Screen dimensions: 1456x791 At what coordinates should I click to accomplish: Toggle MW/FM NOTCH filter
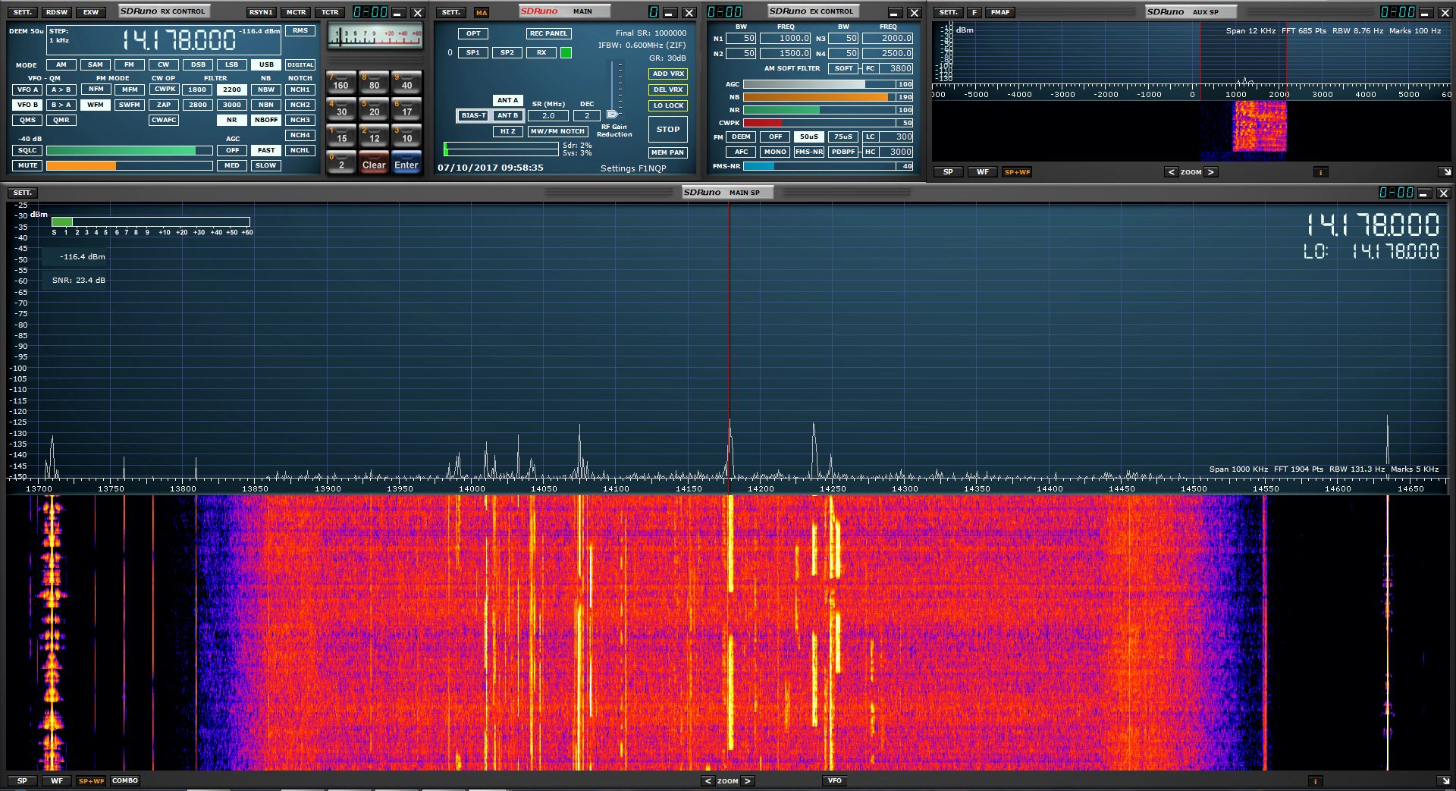click(x=557, y=131)
